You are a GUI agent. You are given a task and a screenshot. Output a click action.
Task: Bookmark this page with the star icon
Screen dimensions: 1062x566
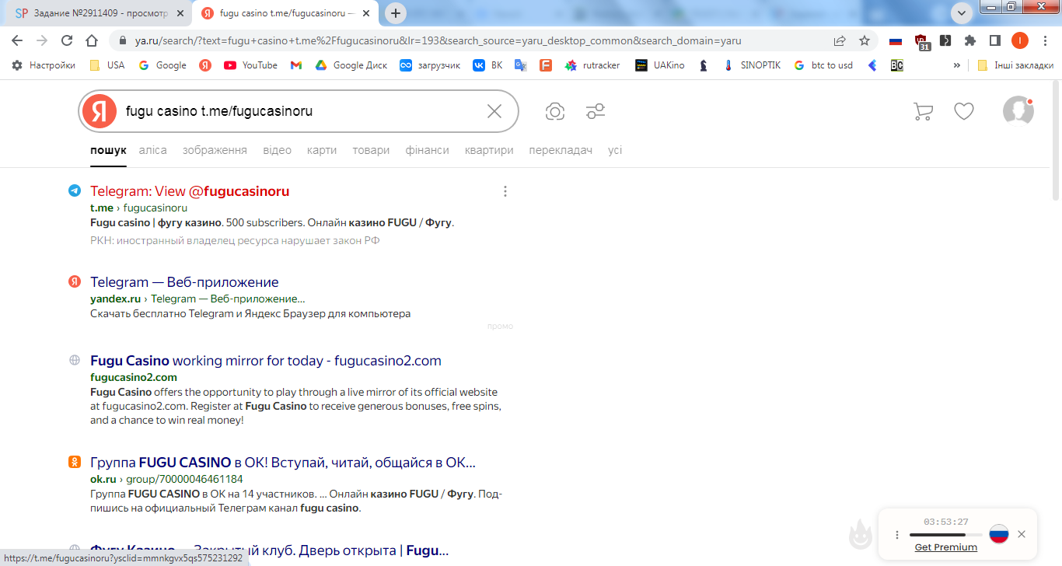coord(864,40)
